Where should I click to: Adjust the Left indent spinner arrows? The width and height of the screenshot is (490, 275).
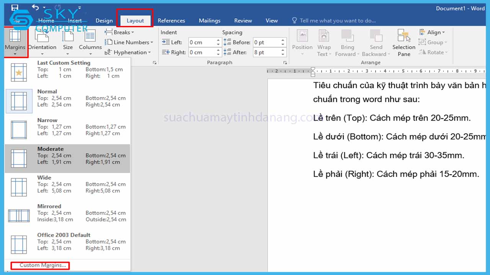tap(219, 42)
